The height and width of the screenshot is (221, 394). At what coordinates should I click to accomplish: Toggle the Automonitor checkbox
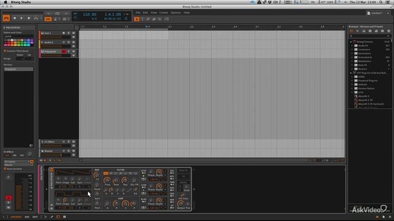5,169
